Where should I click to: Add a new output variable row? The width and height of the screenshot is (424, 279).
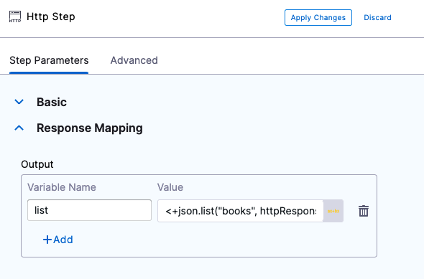tap(58, 240)
